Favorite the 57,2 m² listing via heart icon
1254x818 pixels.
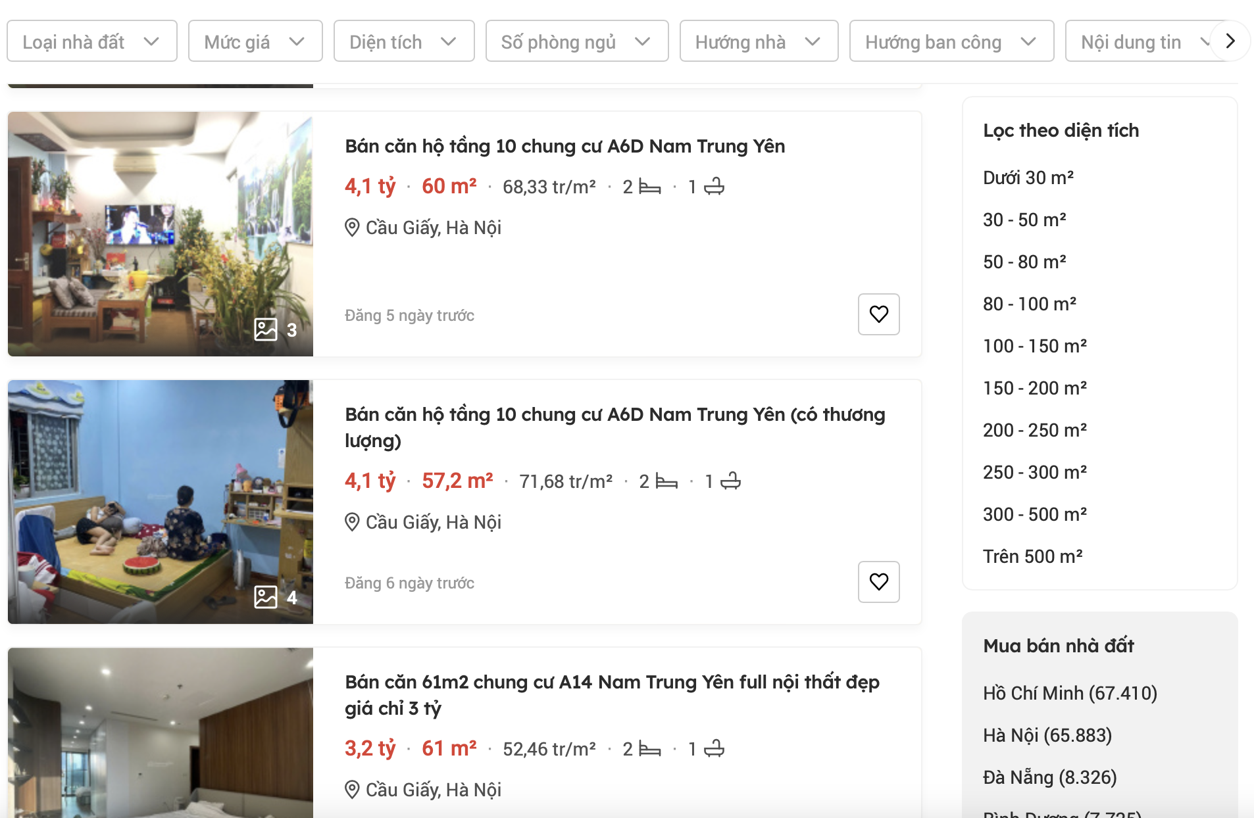878,582
